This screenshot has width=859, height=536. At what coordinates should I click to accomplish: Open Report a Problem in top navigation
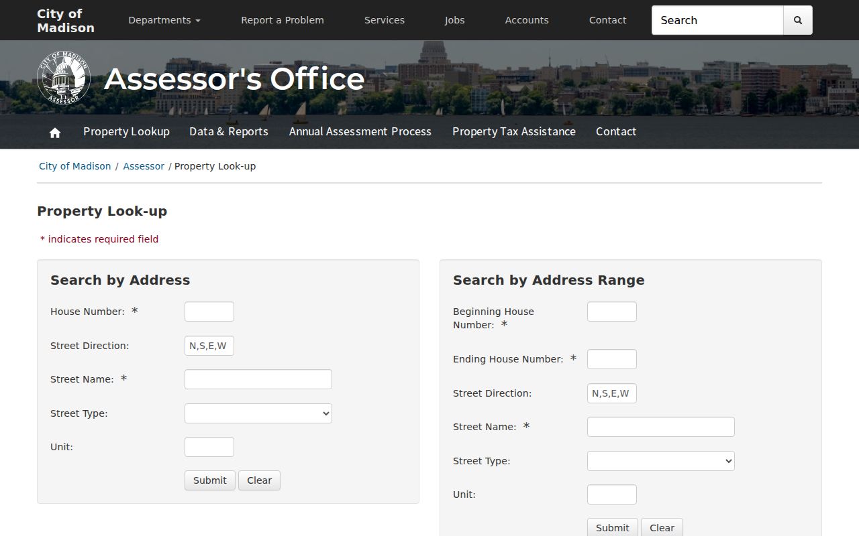[x=283, y=20]
